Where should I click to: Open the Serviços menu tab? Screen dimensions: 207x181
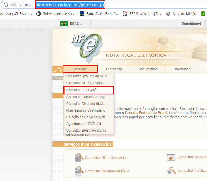pyautogui.click(x=80, y=69)
